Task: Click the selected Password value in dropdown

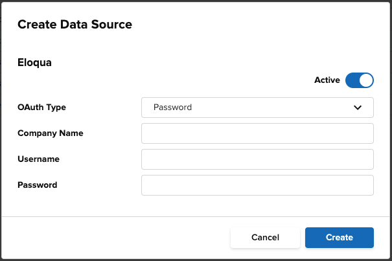Action: 172,108
